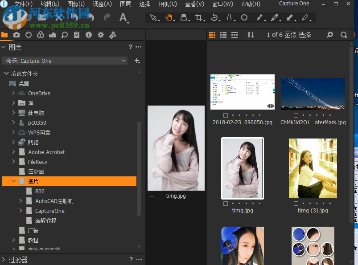The width and height of the screenshot is (358, 265).
Task: Collapse the 图片 folder in the tree
Action: (14, 181)
